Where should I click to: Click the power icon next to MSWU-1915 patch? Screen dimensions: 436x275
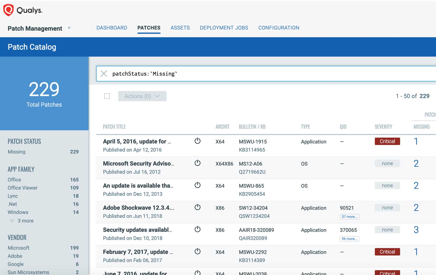(x=198, y=141)
